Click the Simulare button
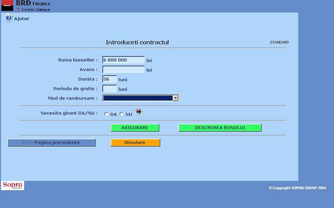This screenshot has height=208, width=334. pyautogui.click(x=135, y=143)
